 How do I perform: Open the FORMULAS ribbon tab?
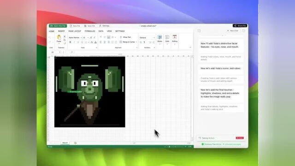(x=90, y=31)
